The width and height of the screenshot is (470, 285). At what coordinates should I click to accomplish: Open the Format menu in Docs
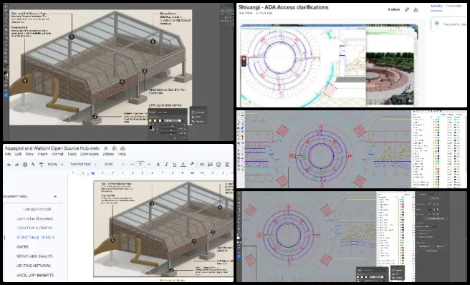click(x=57, y=154)
